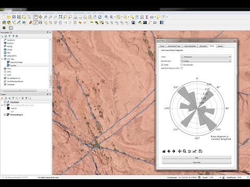Click the Clear Plot button
This screenshot has width=250, height=187.
(x=196, y=163)
